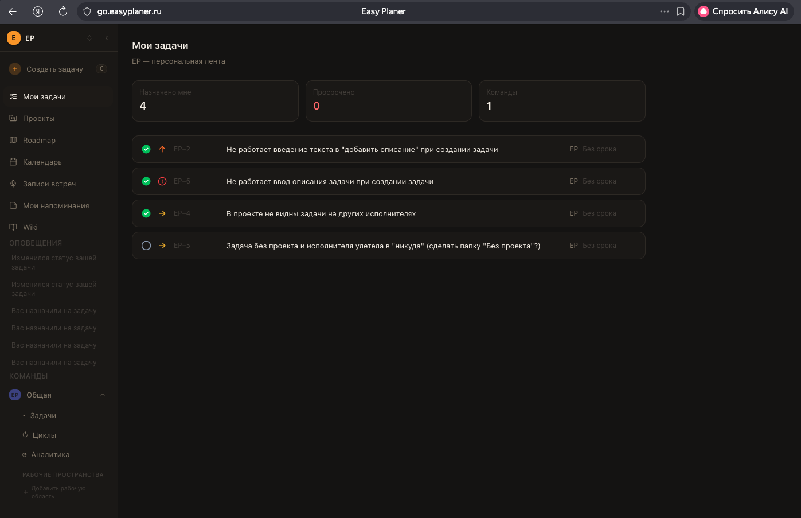
Task: Collapse the Общая team section chevron
Action: [102, 395]
